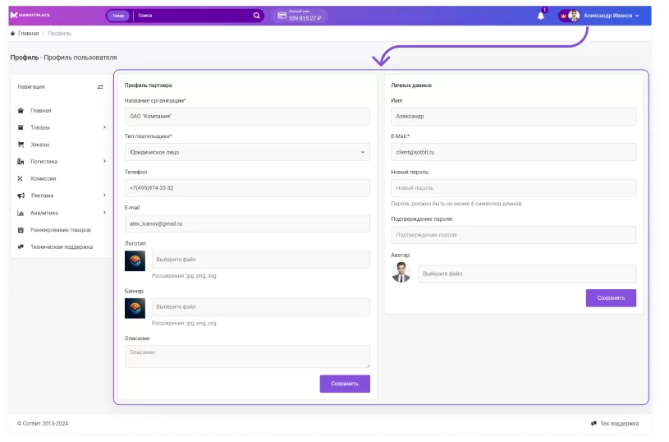
Task: Click the Главная breadcrumb link
Action: [x=28, y=34]
